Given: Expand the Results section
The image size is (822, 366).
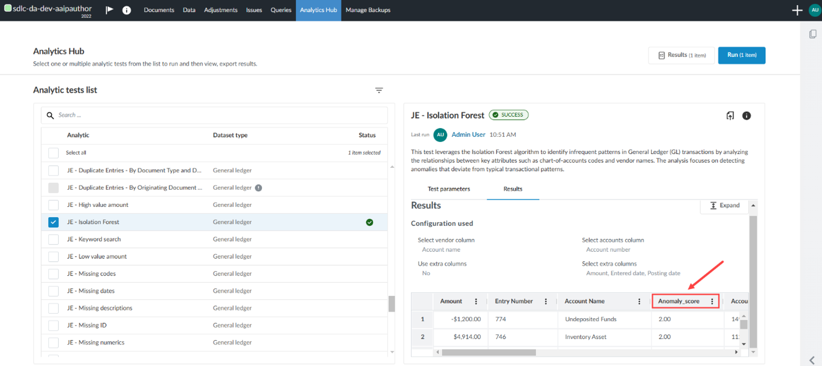Looking at the screenshot, I should (724, 206).
